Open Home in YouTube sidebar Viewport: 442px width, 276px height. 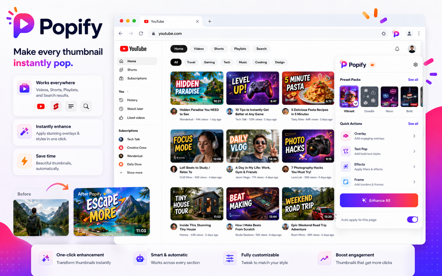pyautogui.click(x=137, y=61)
